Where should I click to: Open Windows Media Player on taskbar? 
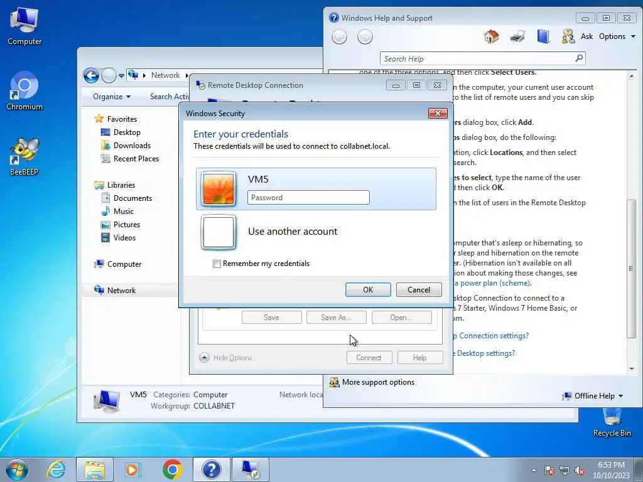coord(133,469)
